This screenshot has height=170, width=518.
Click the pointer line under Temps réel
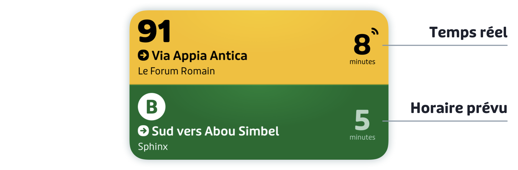point(445,45)
